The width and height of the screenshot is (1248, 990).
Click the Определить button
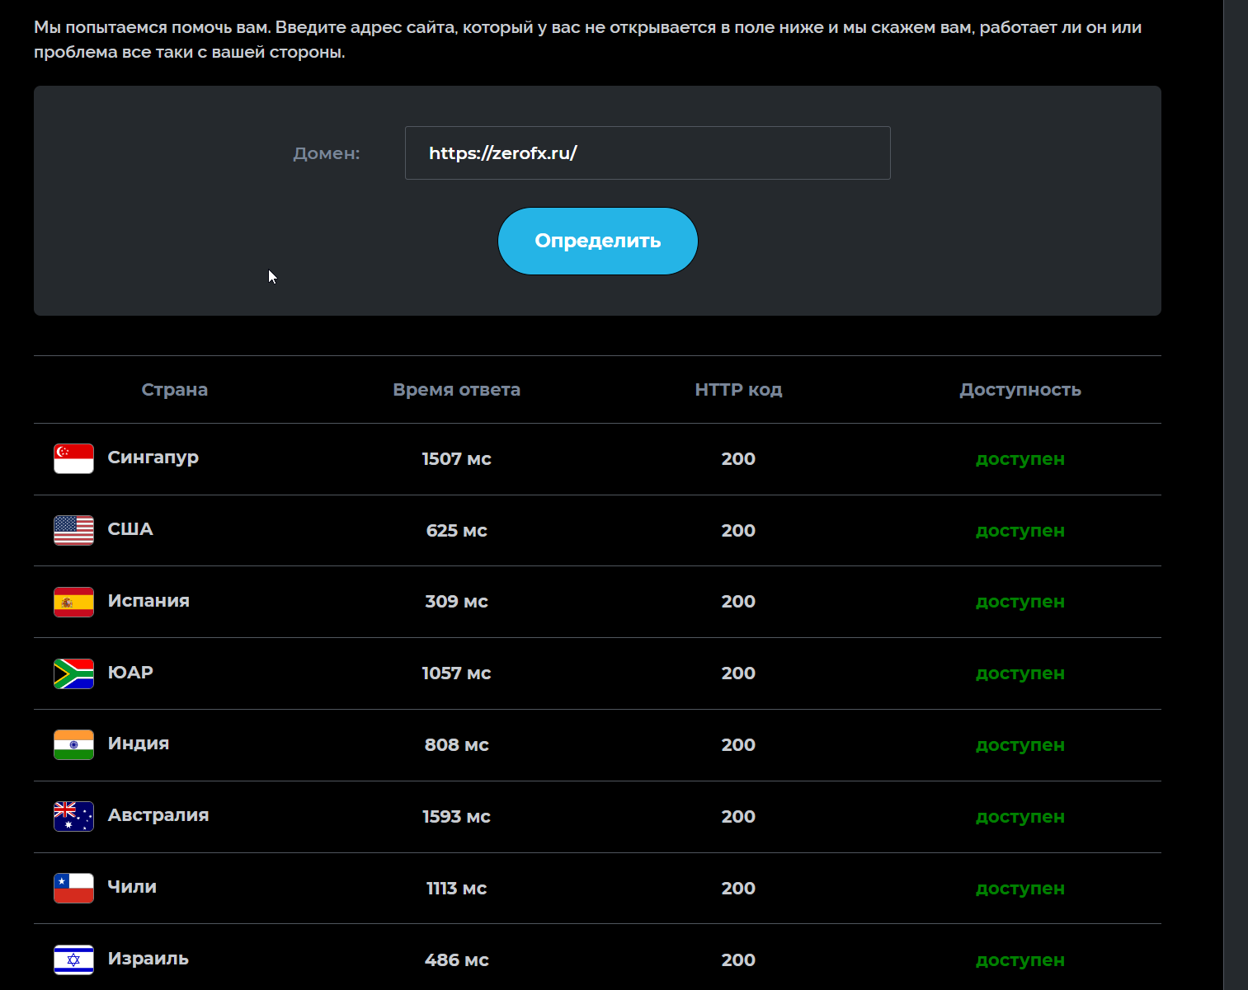coord(598,241)
